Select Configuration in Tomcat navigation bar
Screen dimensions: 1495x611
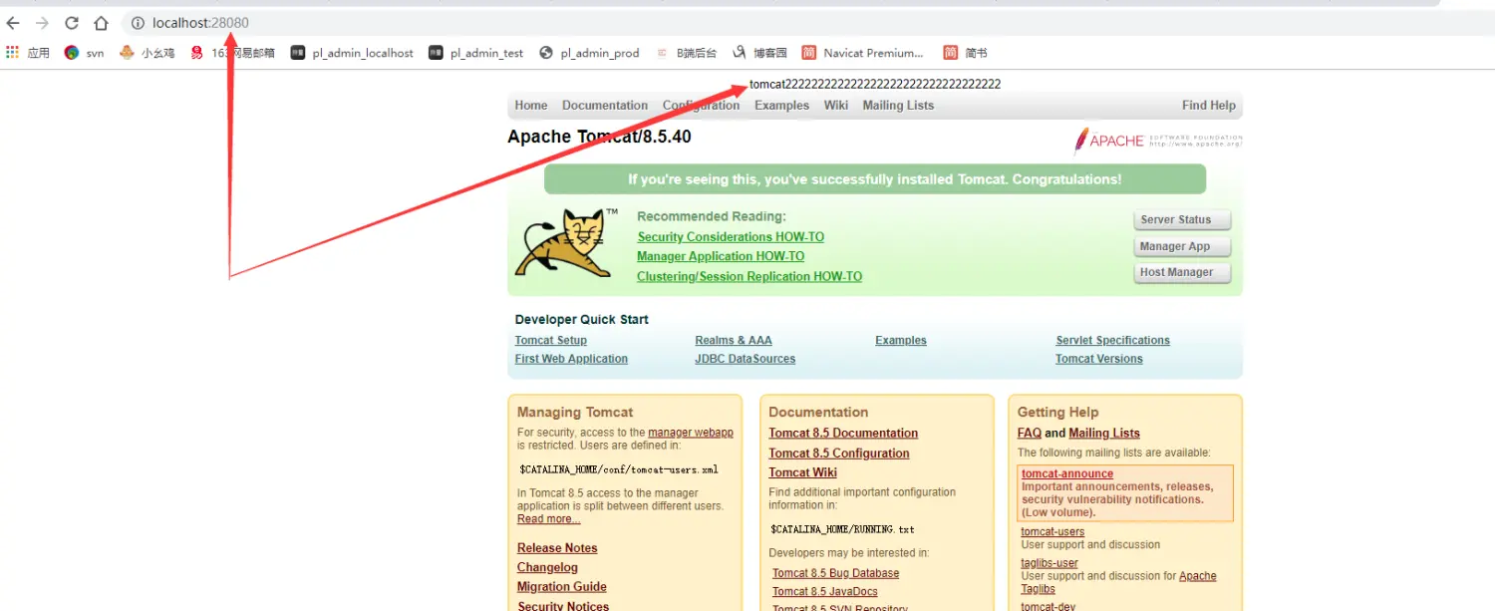(702, 106)
